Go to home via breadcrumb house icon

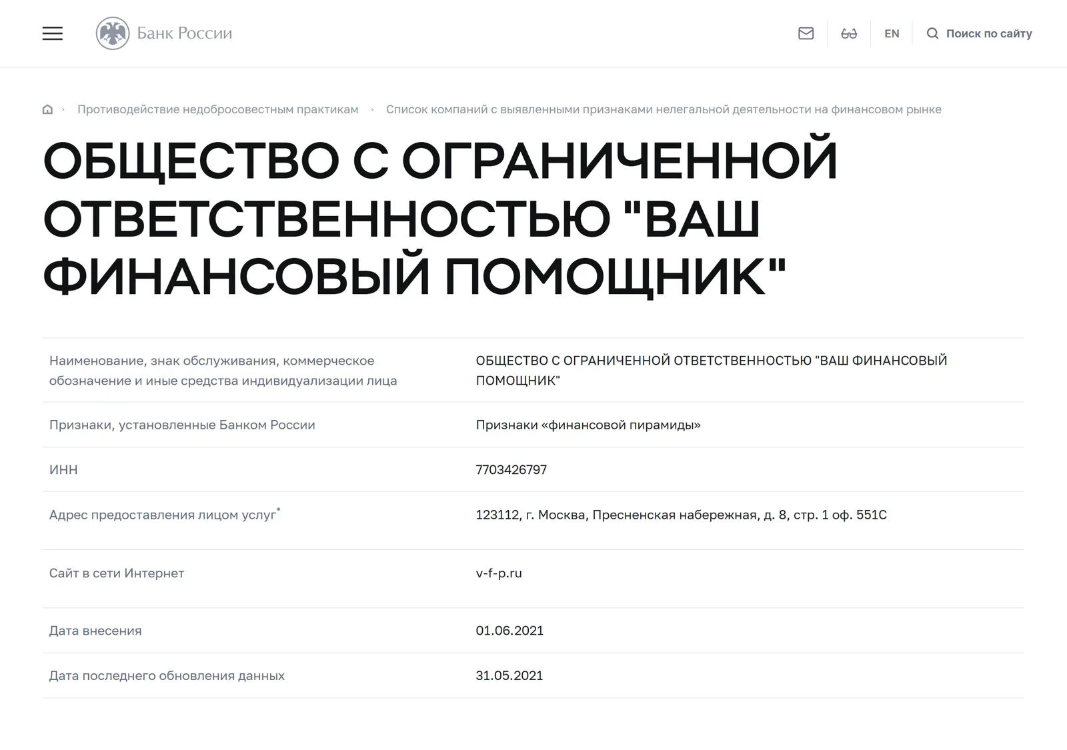(47, 109)
